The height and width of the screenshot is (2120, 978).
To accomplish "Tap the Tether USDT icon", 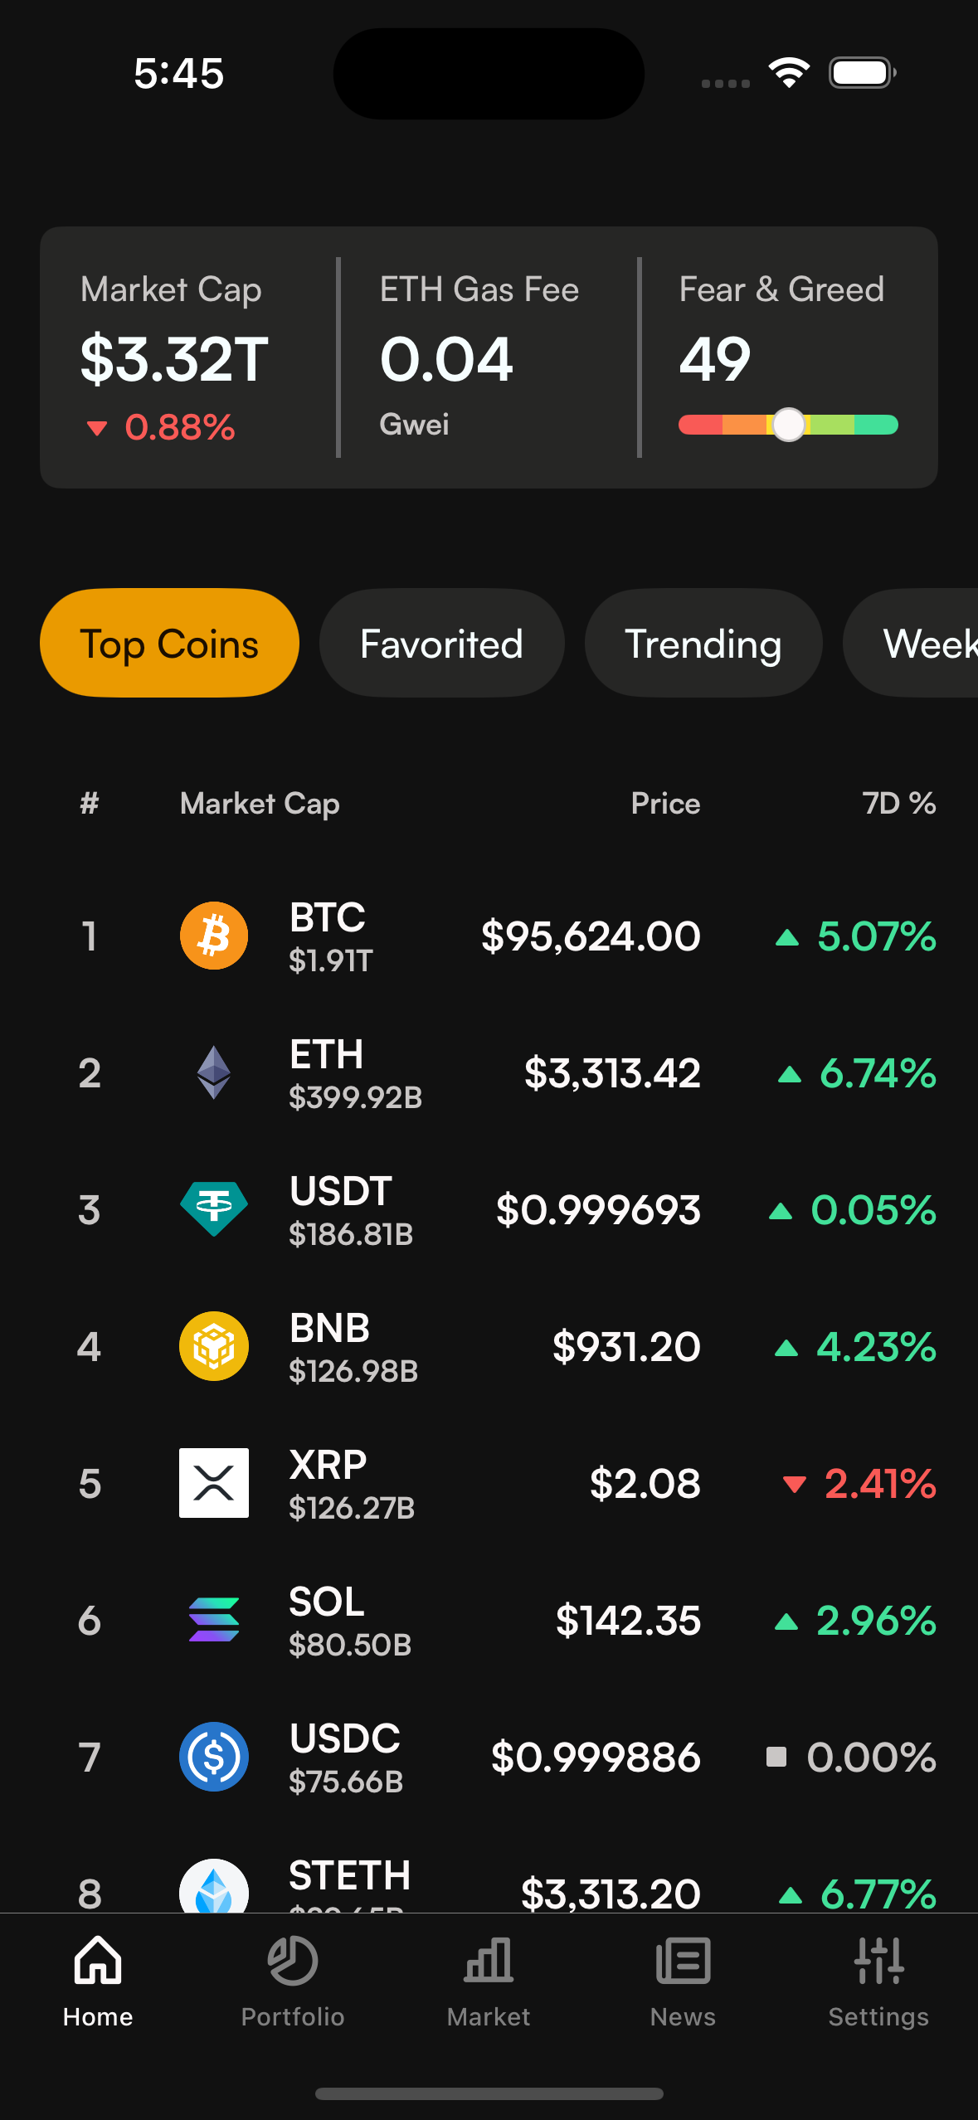I will click(x=214, y=1208).
